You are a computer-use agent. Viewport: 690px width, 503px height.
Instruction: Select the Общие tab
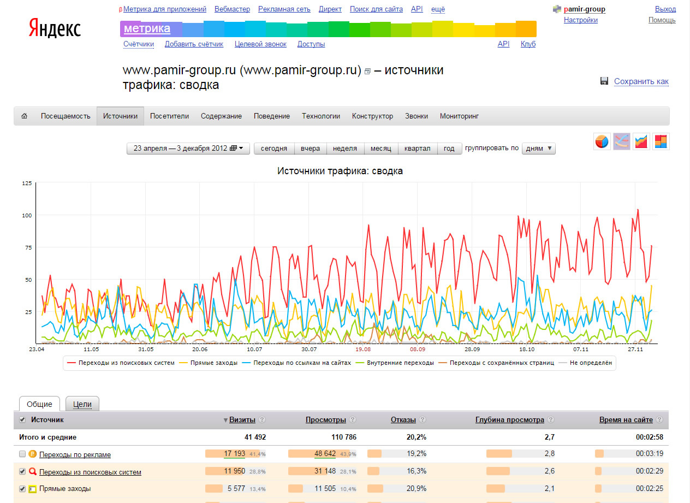39,404
